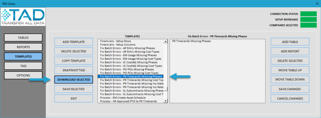The height and width of the screenshot is (118, 321).
Task: Select PO POs Missing Cost Types template
Action: click(131, 73)
